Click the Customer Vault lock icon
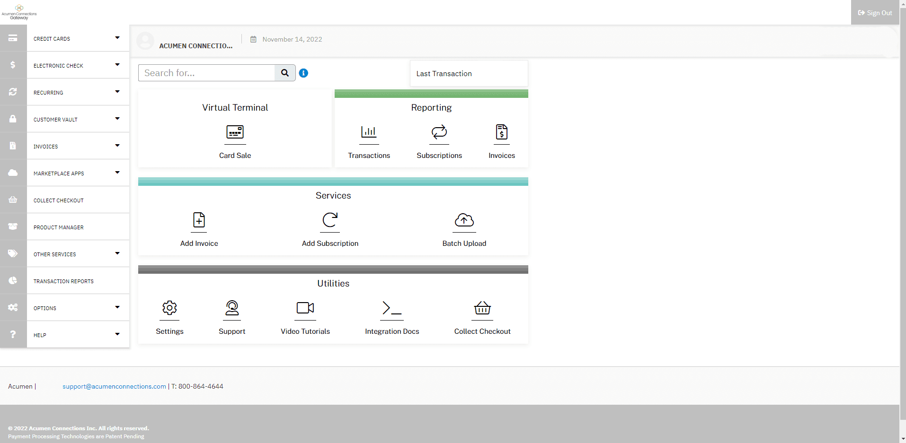The width and height of the screenshot is (906, 443). [x=13, y=119]
